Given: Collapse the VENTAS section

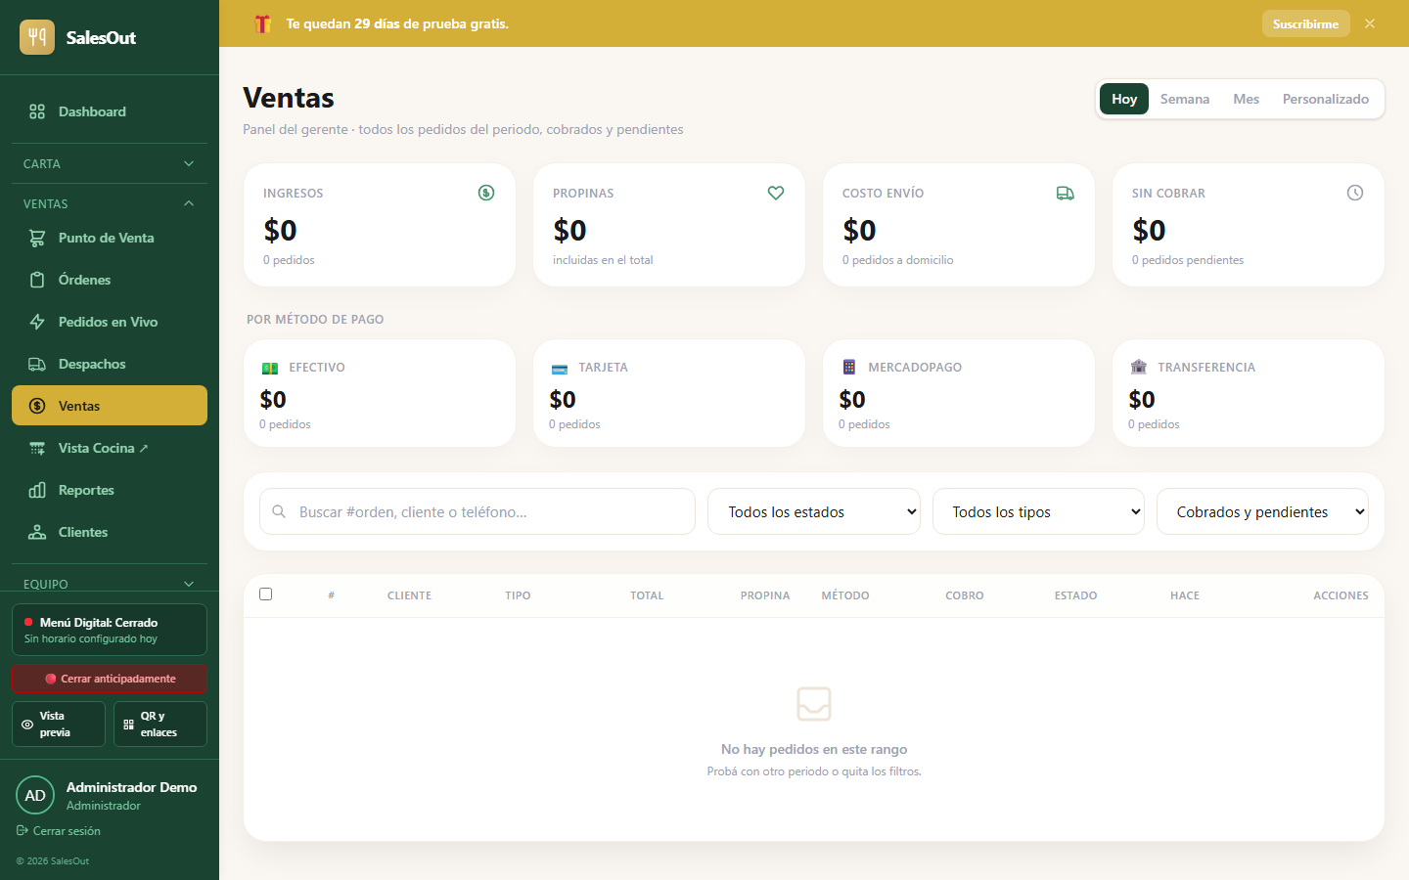Looking at the screenshot, I should (110, 203).
